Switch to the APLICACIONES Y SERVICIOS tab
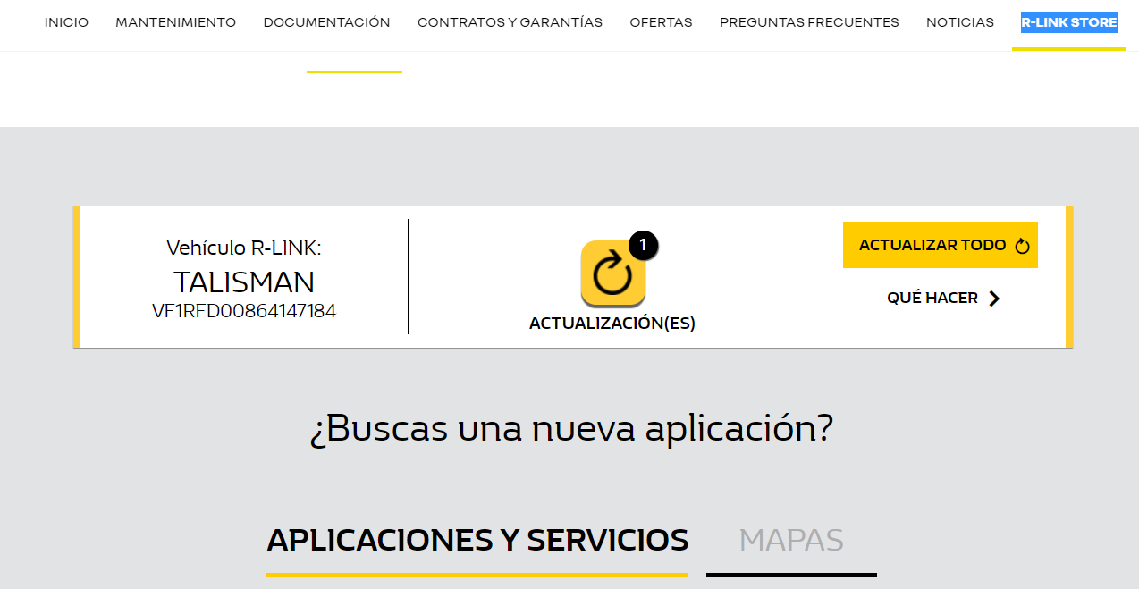 point(477,540)
